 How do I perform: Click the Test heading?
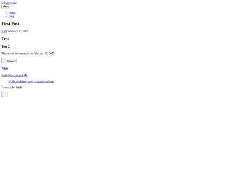tap(5, 39)
